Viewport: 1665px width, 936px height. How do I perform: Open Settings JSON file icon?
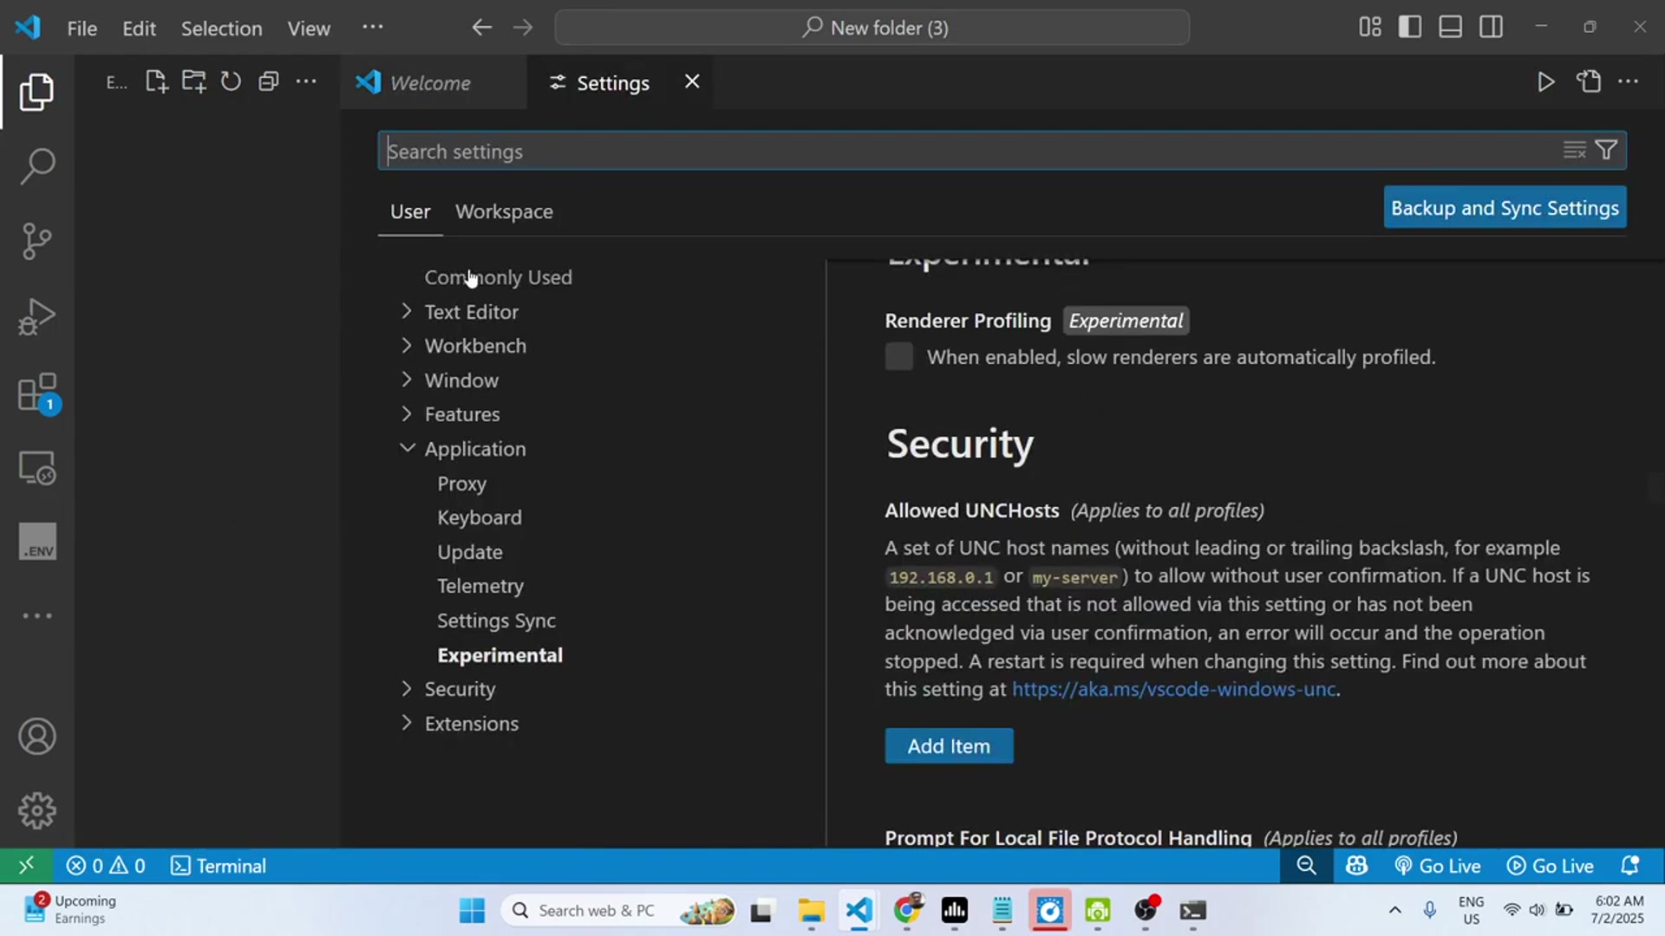(1589, 82)
